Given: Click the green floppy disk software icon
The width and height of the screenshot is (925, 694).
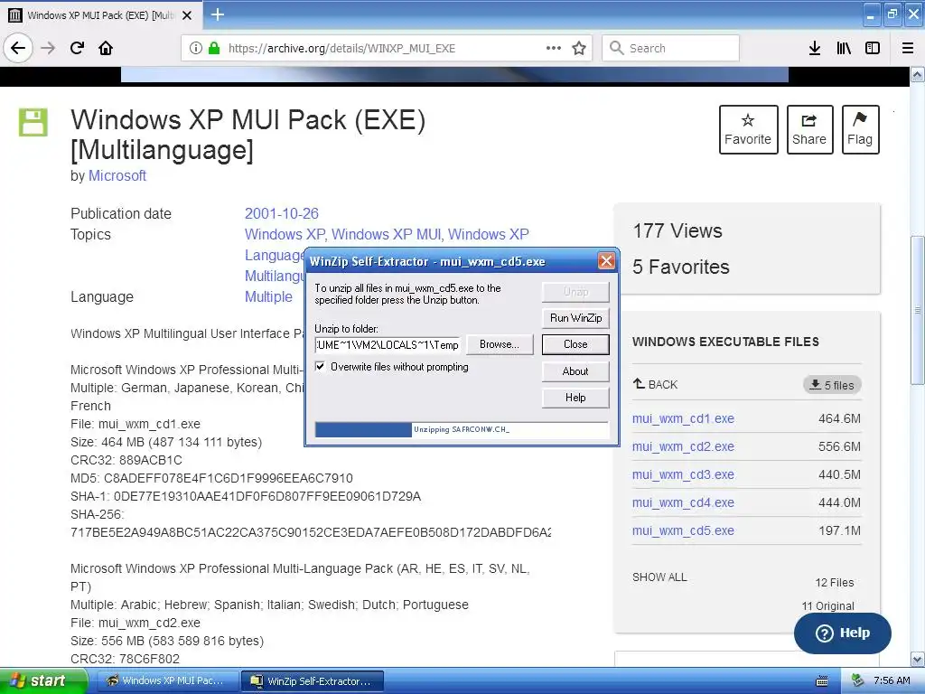Looking at the screenshot, I should [x=33, y=122].
